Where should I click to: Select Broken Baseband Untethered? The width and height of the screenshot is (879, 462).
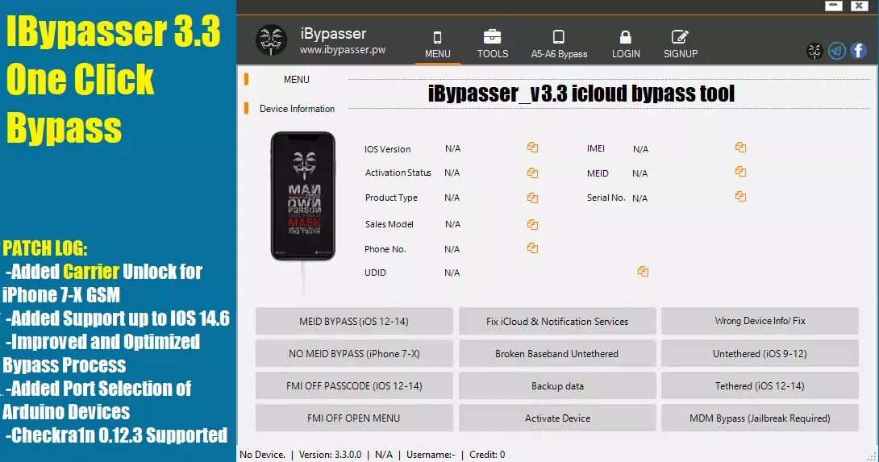click(x=557, y=354)
